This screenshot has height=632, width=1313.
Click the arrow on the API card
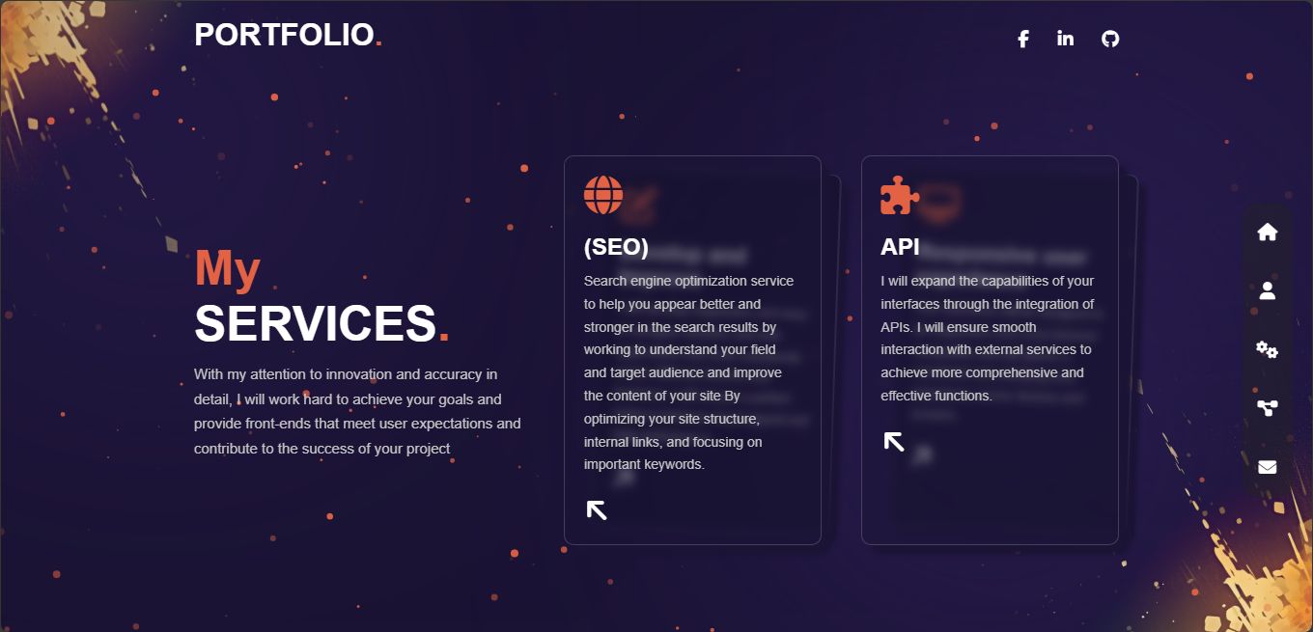pos(894,441)
